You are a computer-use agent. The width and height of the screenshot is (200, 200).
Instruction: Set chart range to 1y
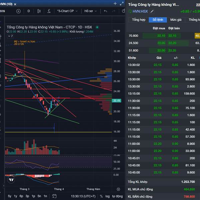pos(15,196)
